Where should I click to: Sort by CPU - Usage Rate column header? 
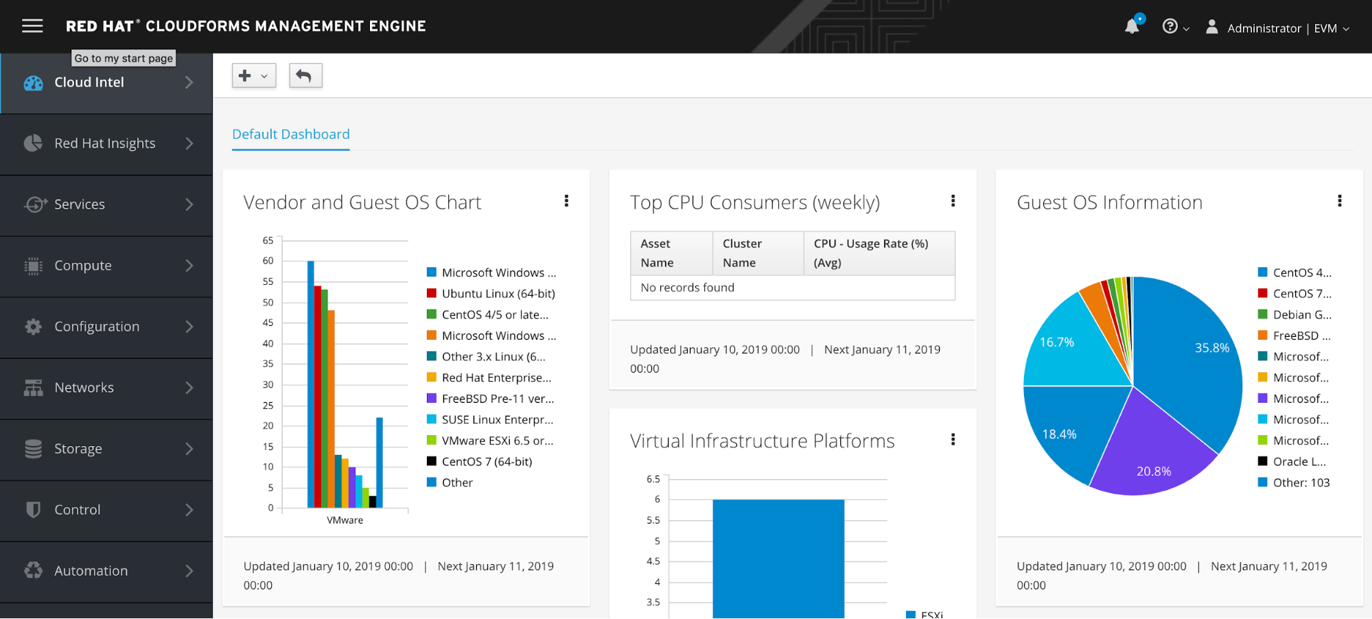(879, 253)
